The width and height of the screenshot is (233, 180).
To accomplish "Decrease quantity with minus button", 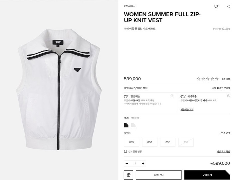I will 127,163.
